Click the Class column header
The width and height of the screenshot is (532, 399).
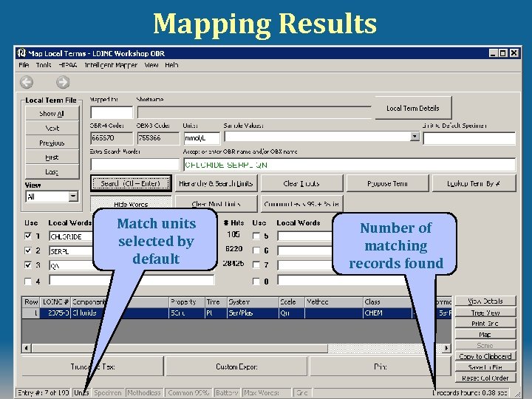coord(387,302)
